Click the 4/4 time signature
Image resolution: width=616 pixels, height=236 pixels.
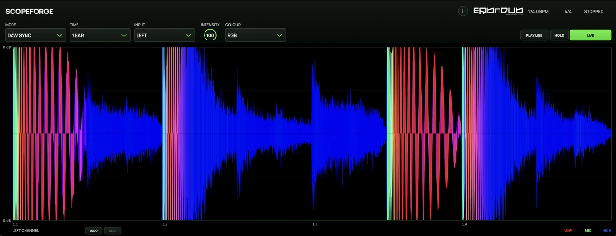(568, 12)
